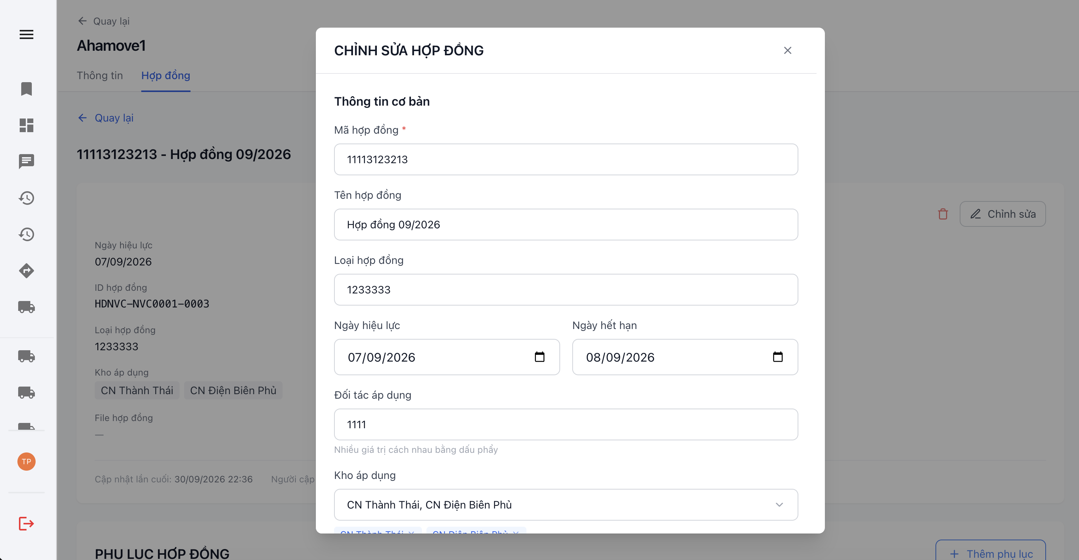Click the Đối tác áp dụng input field
Image resolution: width=1079 pixels, height=560 pixels.
566,424
